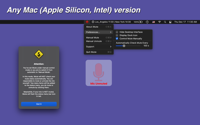
Task: Open the Preferences... menu entry
Action: [x=99, y=32]
